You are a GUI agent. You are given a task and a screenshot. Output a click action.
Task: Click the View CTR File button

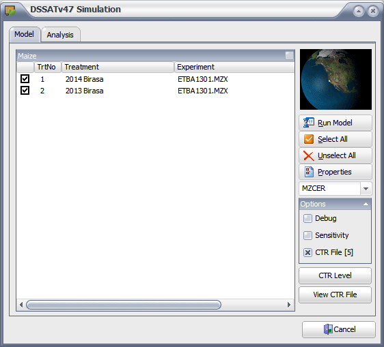[x=335, y=295]
